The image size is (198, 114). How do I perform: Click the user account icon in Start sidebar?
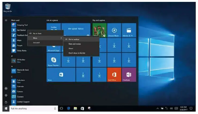click(x=6, y=89)
